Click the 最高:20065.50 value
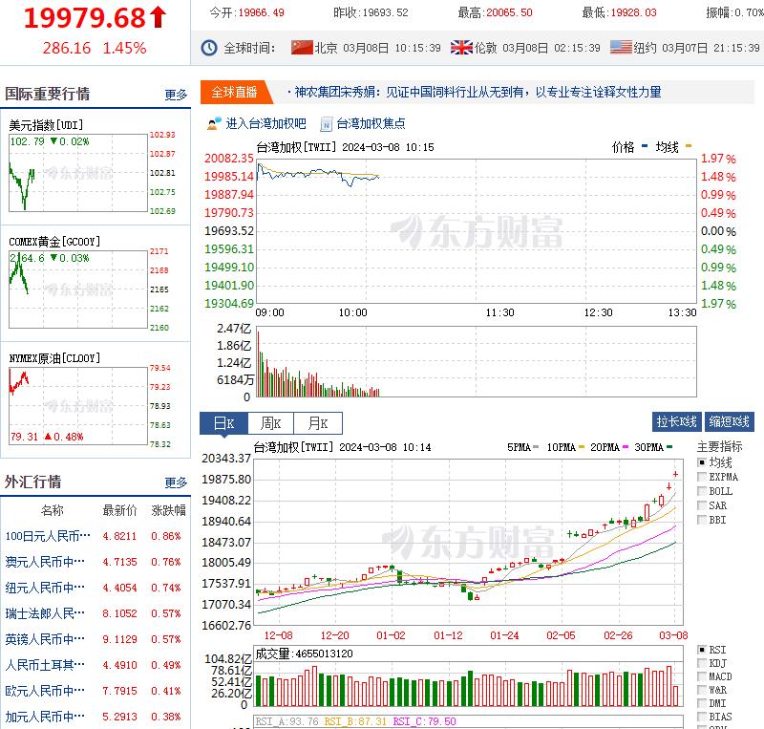Screen dimensions: 764x729 point(495,12)
